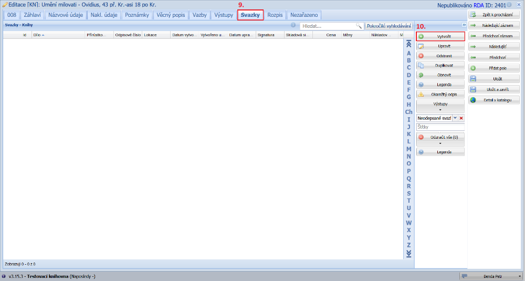The width and height of the screenshot is (525, 281).
Task: Click into the Štítky input field
Action: [x=440, y=127]
